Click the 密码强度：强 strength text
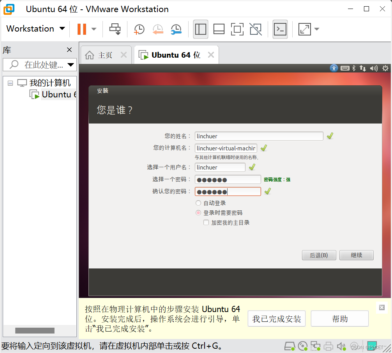The width and height of the screenshot is (392, 353). click(x=277, y=180)
